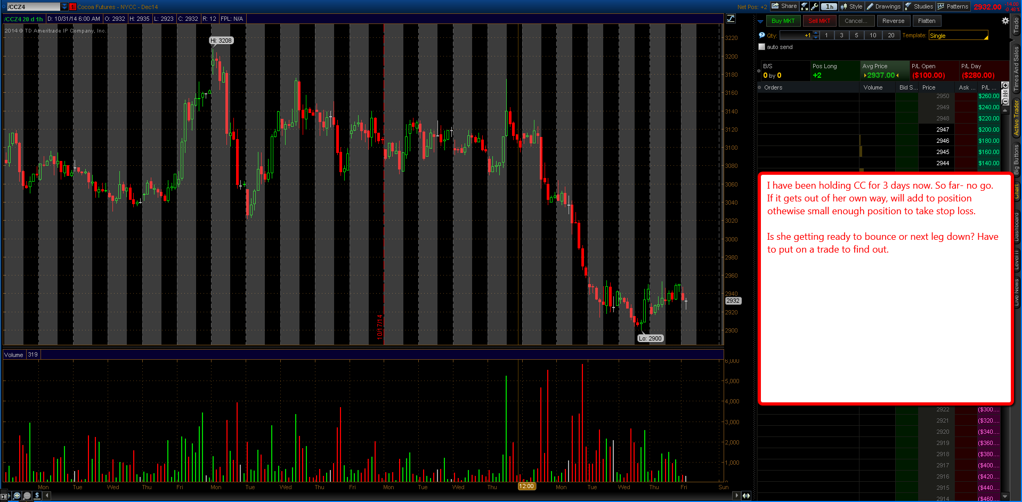The width and height of the screenshot is (1022, 502).
Task: Set quantity preset to 5
Action: pos(856,35)
